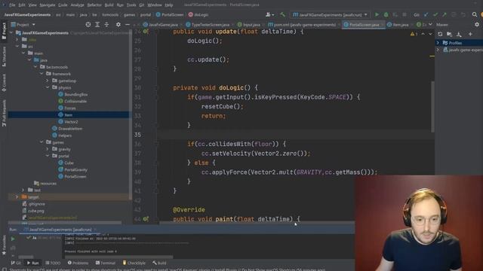Select Vector2 class in project tree
Viewport: 483px width, 271px height.
71,122
